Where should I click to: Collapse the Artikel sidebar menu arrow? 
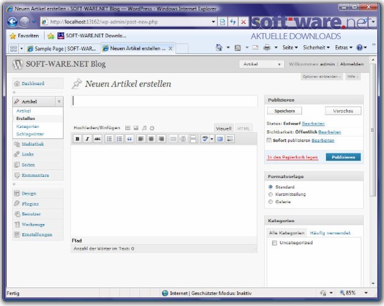(x=59, y=102)
